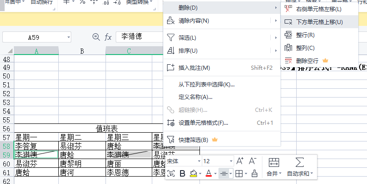Click the gear icon beside 设置单元格格式(F)
This screenshot has width=367, height=184.
[171, 123]
